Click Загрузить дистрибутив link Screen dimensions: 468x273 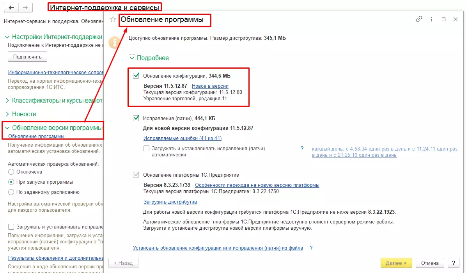[x=170, y=202]
